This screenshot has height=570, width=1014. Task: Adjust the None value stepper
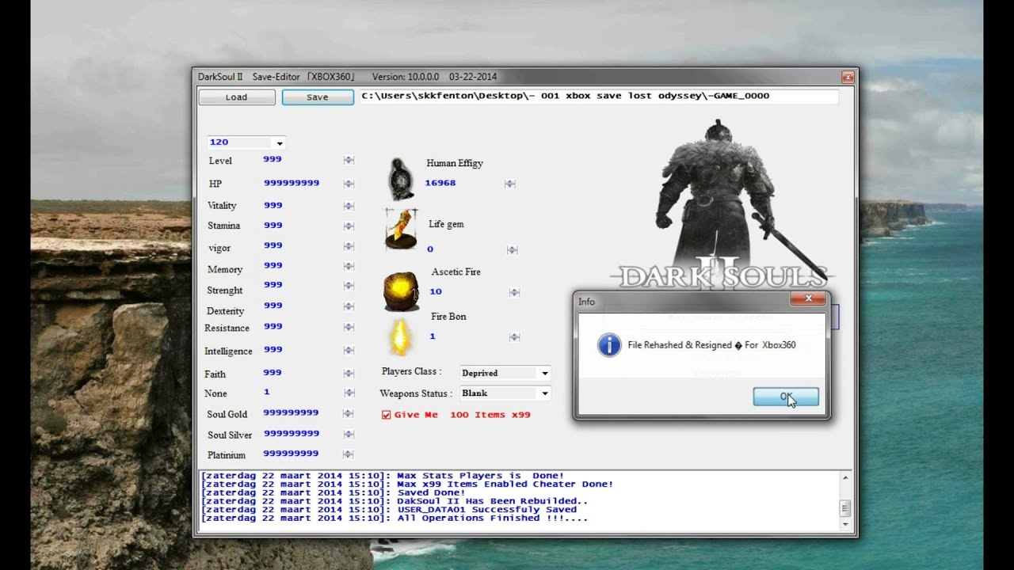pos(349,393)
